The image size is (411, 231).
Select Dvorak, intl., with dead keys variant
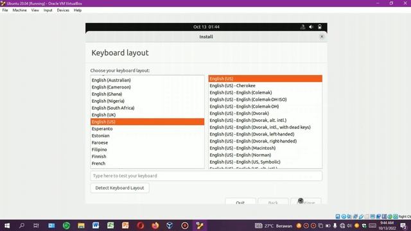click(265, 127)
